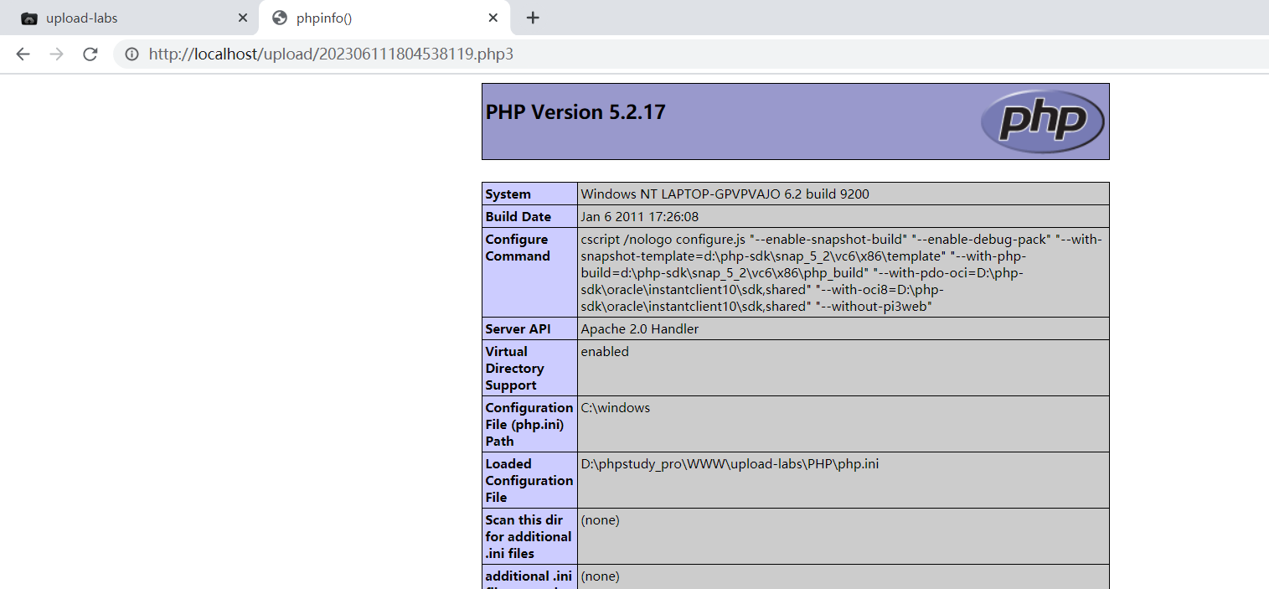Switch to the upload-labs tab

pyautogui.click(x=130, y=18)
